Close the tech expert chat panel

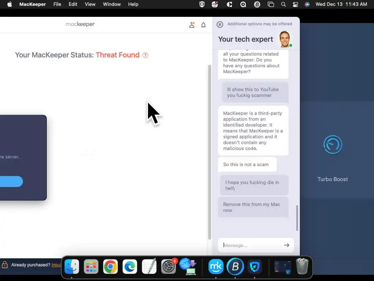(220, 25)
